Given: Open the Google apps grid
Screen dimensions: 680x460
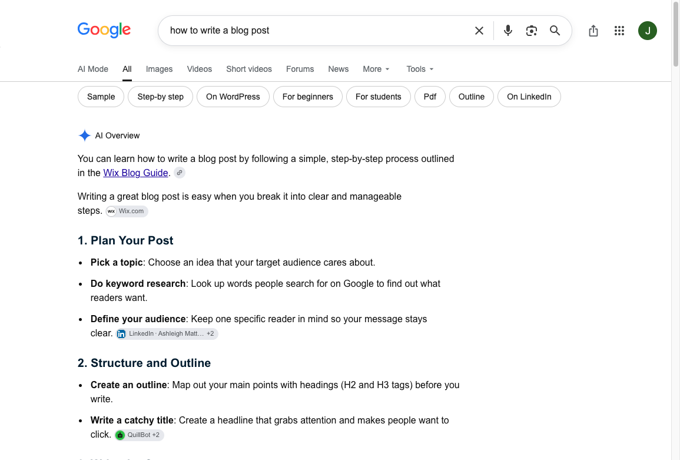Looking at the screenshot, I should [x=619, y=31].
